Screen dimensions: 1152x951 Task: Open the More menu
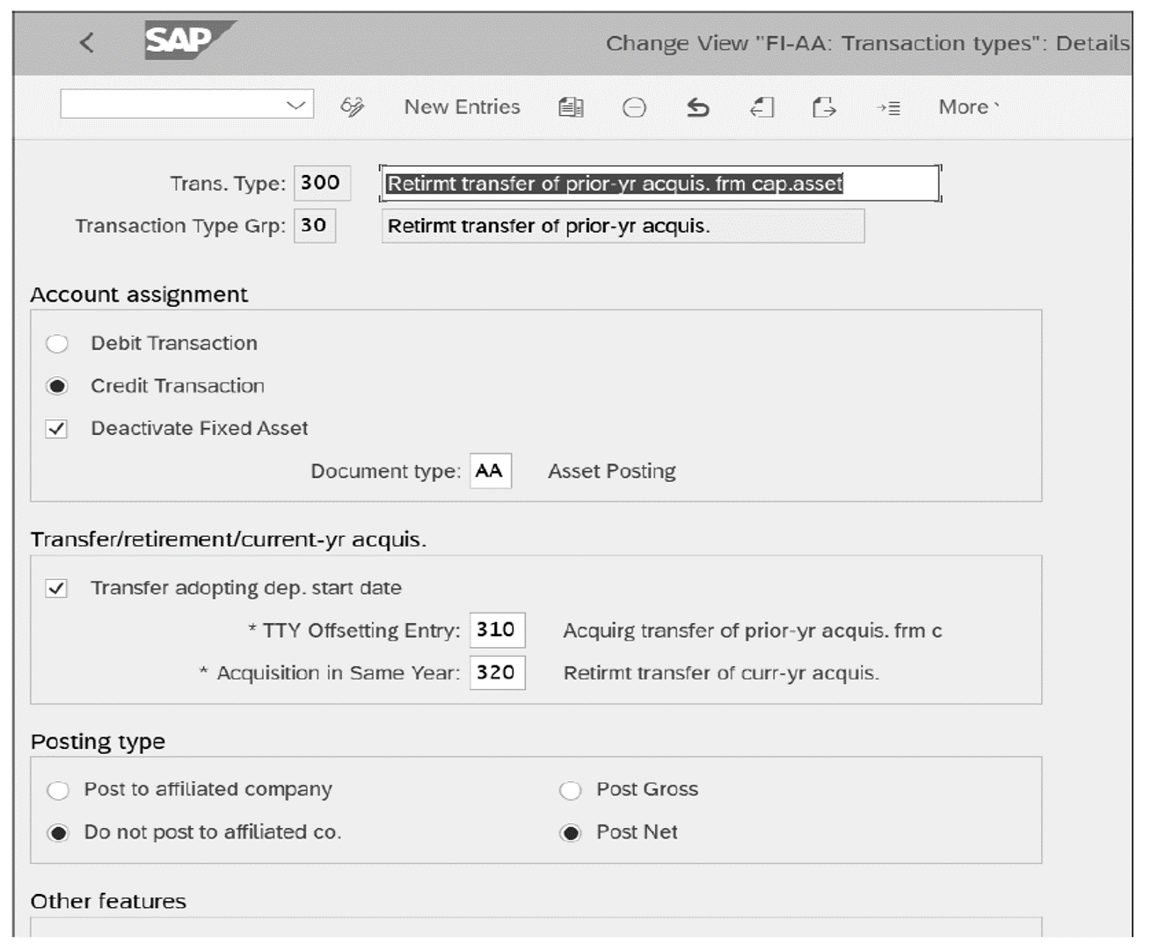click(x=965, y=106)
